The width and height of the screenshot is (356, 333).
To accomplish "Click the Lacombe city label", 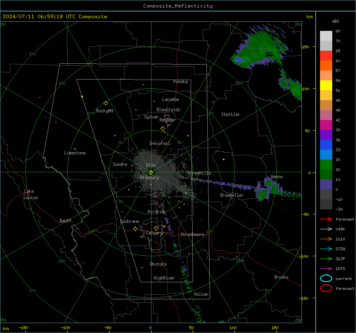I will click(170, 99).
